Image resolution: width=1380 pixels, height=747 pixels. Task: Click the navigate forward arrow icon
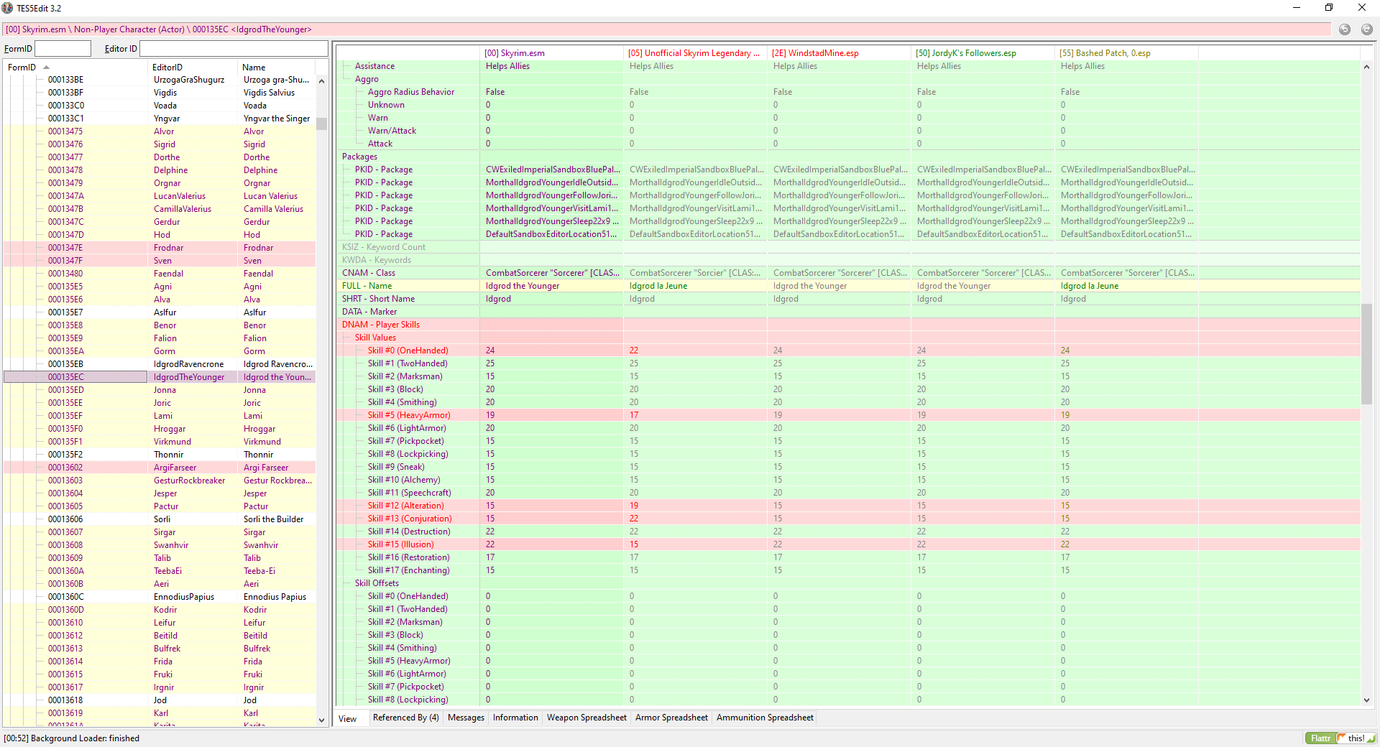1366,29
